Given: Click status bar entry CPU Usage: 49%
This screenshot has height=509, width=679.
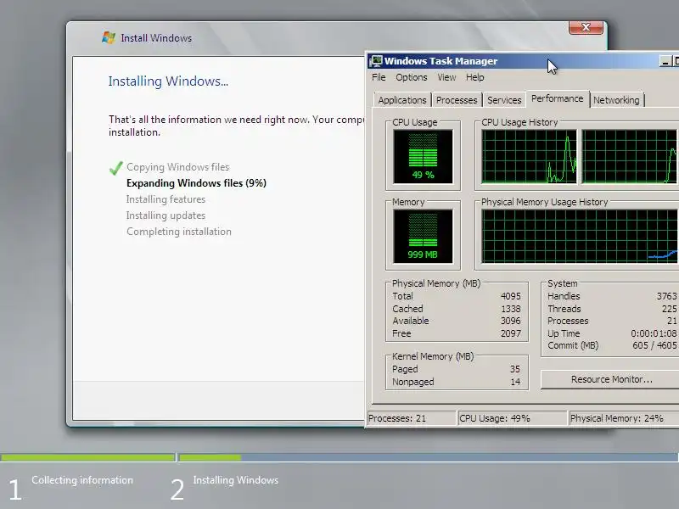Looking at the screenshot, I should pos(513,418).
